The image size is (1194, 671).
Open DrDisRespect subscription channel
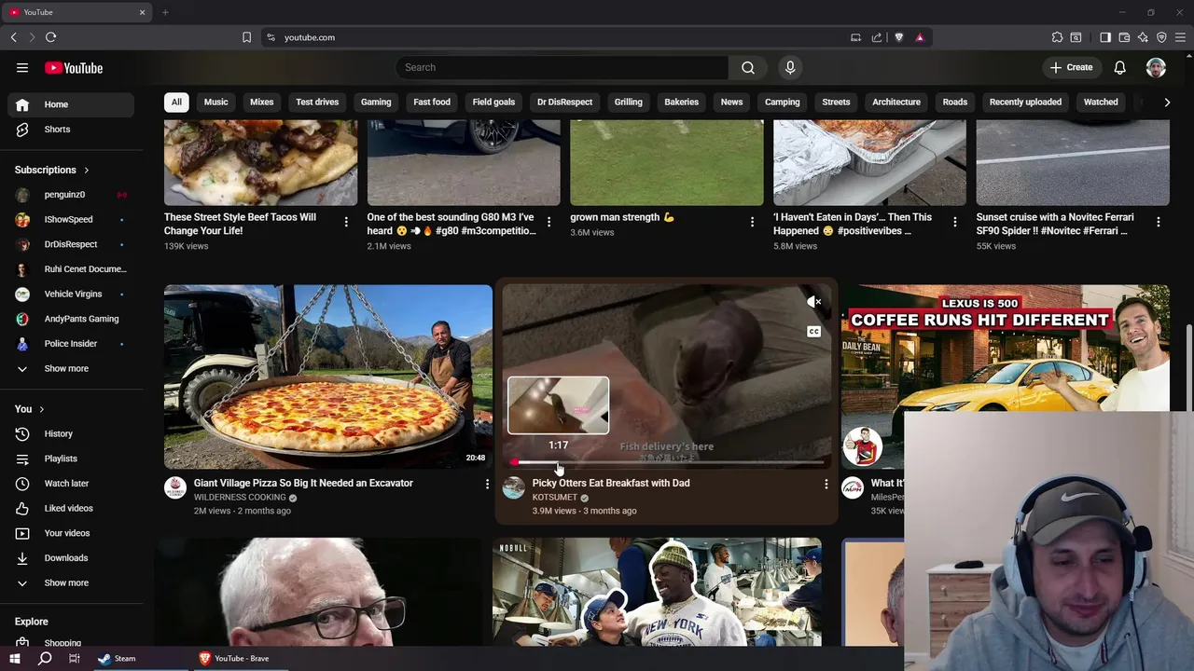pos(71,244)
